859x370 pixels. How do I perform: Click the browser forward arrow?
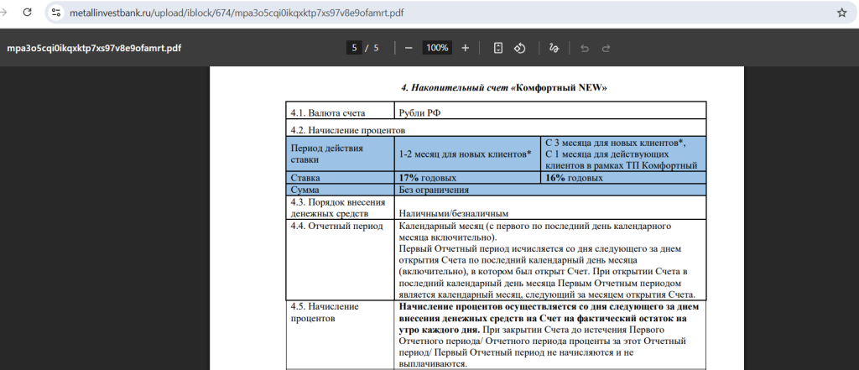pos(3,13)
